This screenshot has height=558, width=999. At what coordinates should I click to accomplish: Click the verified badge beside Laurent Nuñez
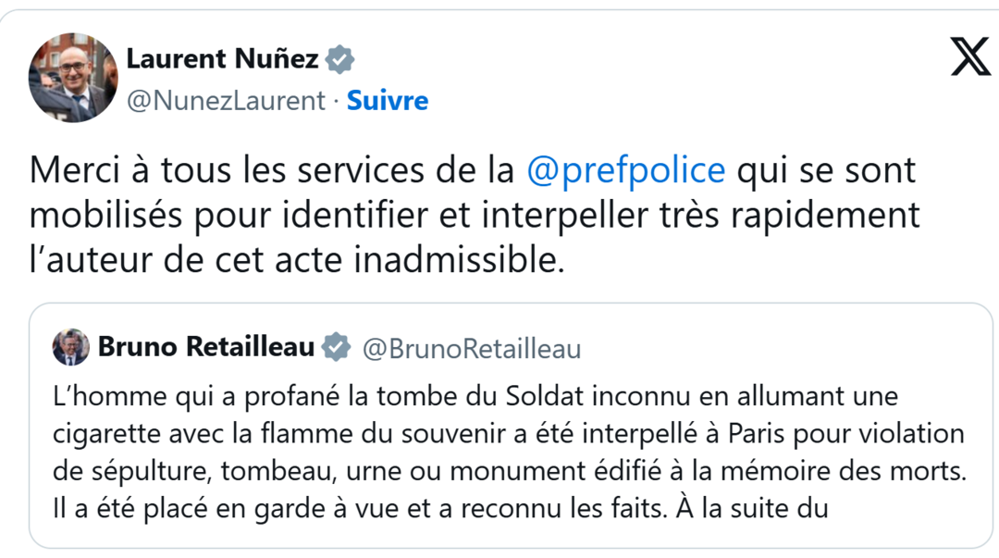(340, 60)
